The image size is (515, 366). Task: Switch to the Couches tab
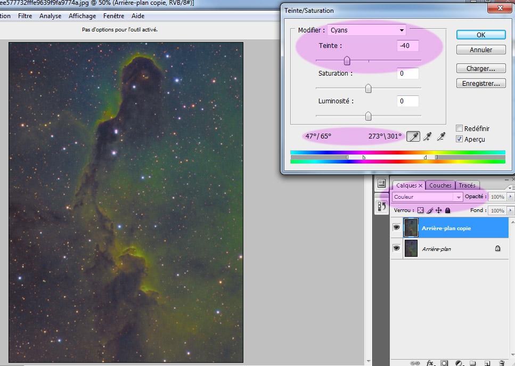point(440,185)
